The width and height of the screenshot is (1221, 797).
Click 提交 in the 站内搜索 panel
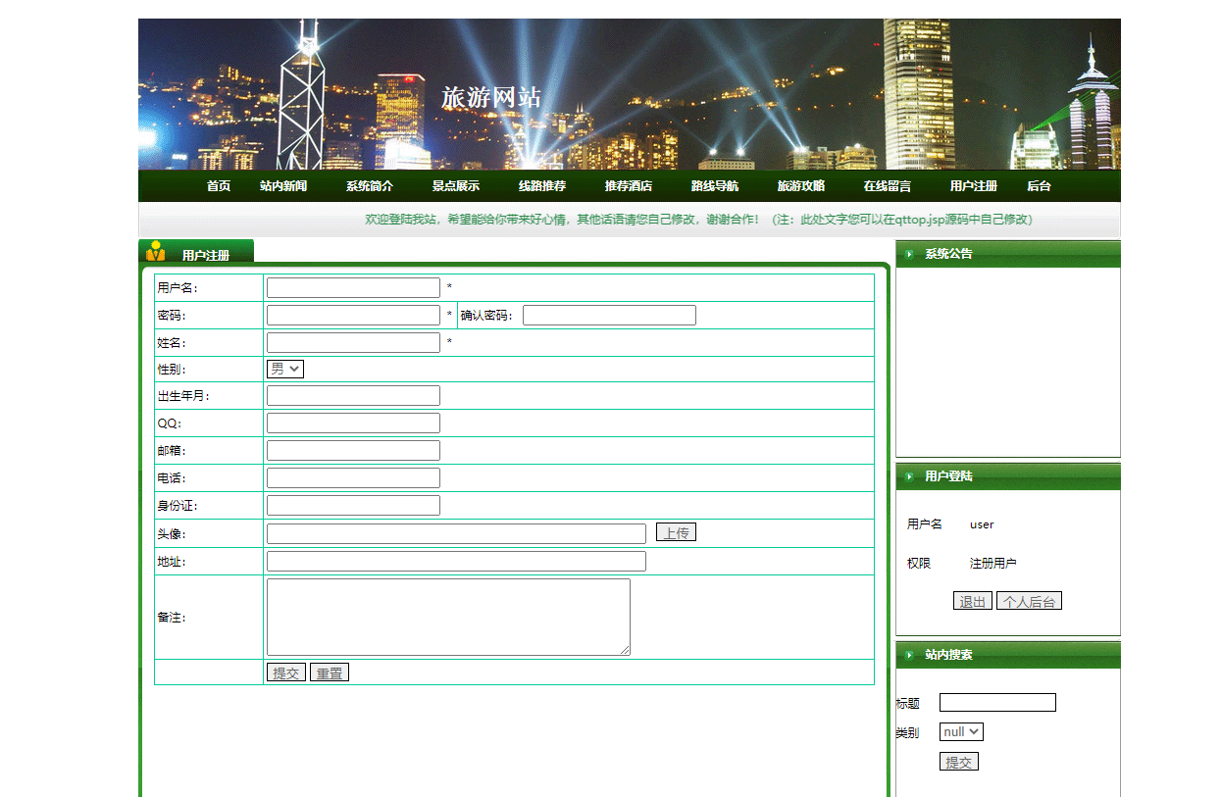pyautogui.click(x=958, y=761)
